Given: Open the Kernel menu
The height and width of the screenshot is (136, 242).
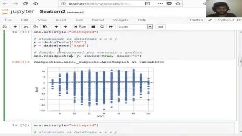Looking at the screenshot, I should point(98,20).
